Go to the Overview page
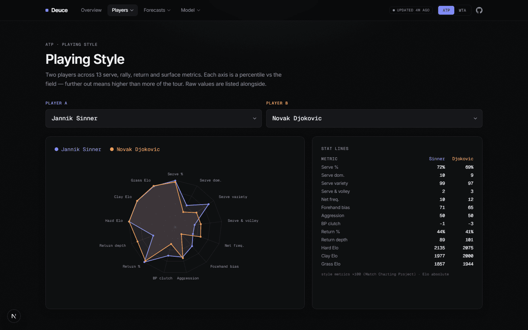Viewport: 528px width, 330px height. 91,10
